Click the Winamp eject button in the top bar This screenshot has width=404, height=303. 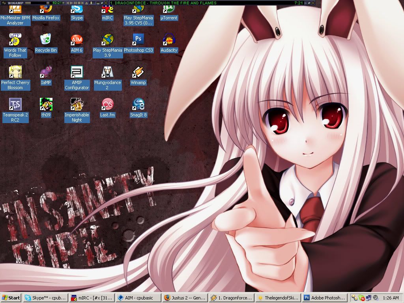86,3
